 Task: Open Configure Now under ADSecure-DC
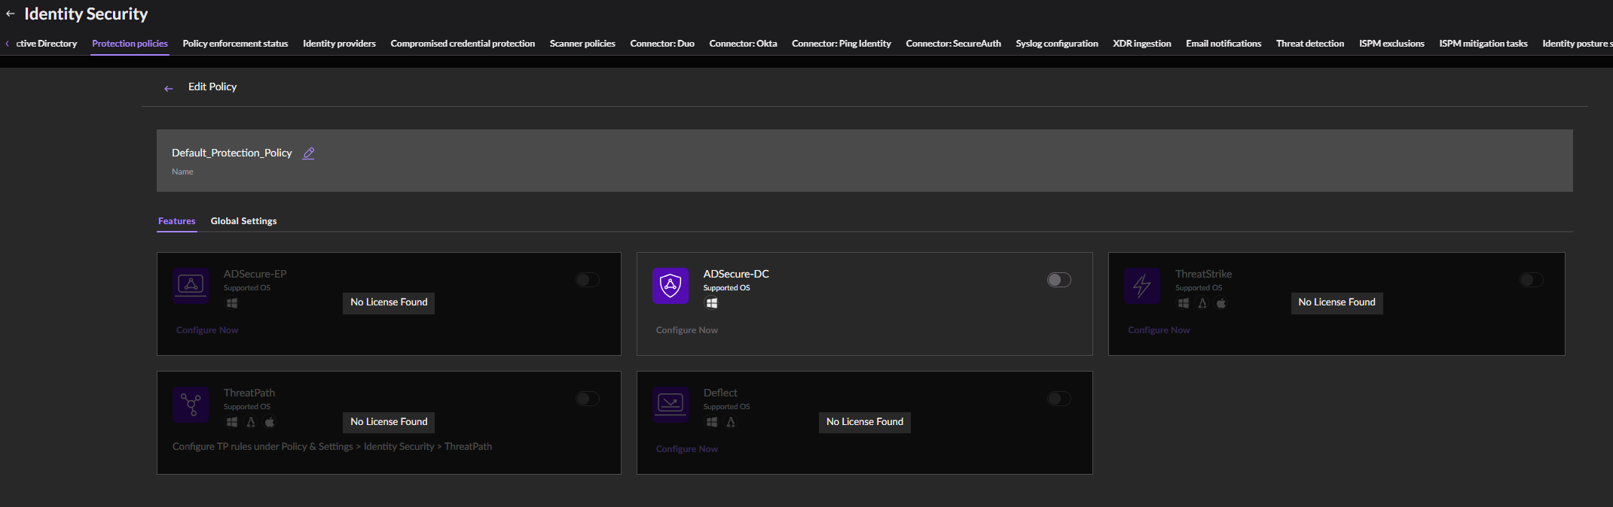686,330
